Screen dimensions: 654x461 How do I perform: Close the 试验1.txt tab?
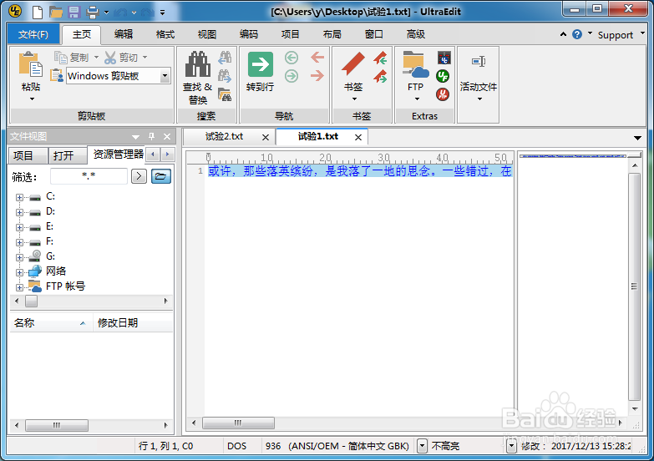[357, 137]
